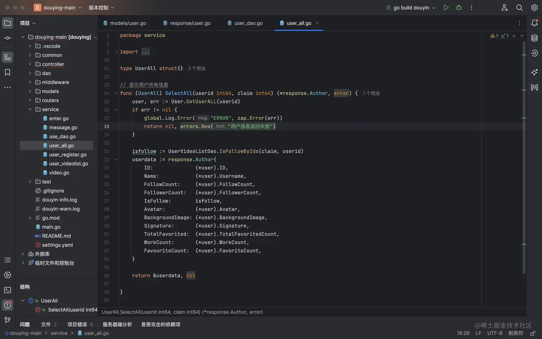542x339 pixels.
Task: Open video.go in service folder
Action: pyautogui.click(x=57, y=173)
